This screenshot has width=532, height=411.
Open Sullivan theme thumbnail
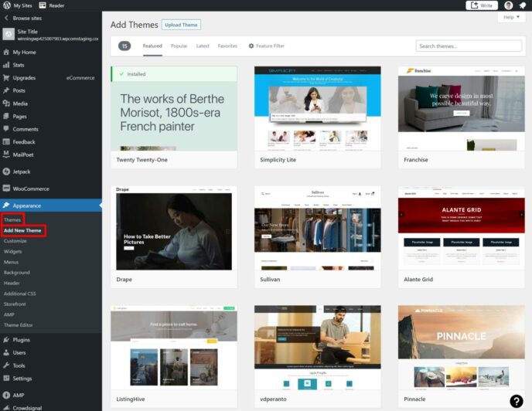[x=318, y=228]
